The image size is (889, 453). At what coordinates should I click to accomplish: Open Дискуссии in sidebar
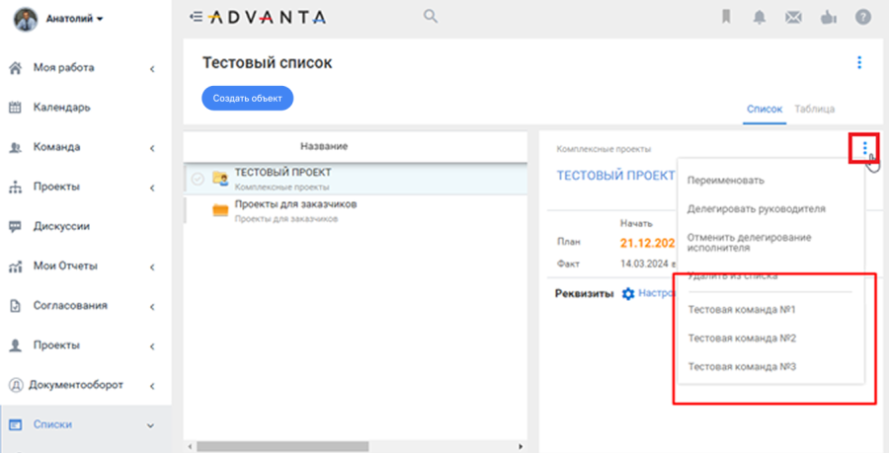[x=61, y=226]
